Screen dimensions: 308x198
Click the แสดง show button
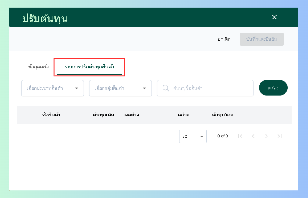pyautogui.click(x=273, y=88)
